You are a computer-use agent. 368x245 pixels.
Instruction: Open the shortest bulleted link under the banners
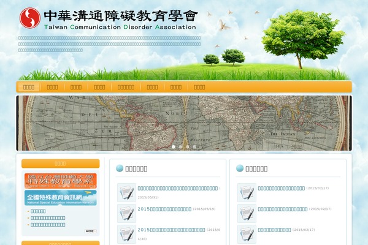[38, 211]
